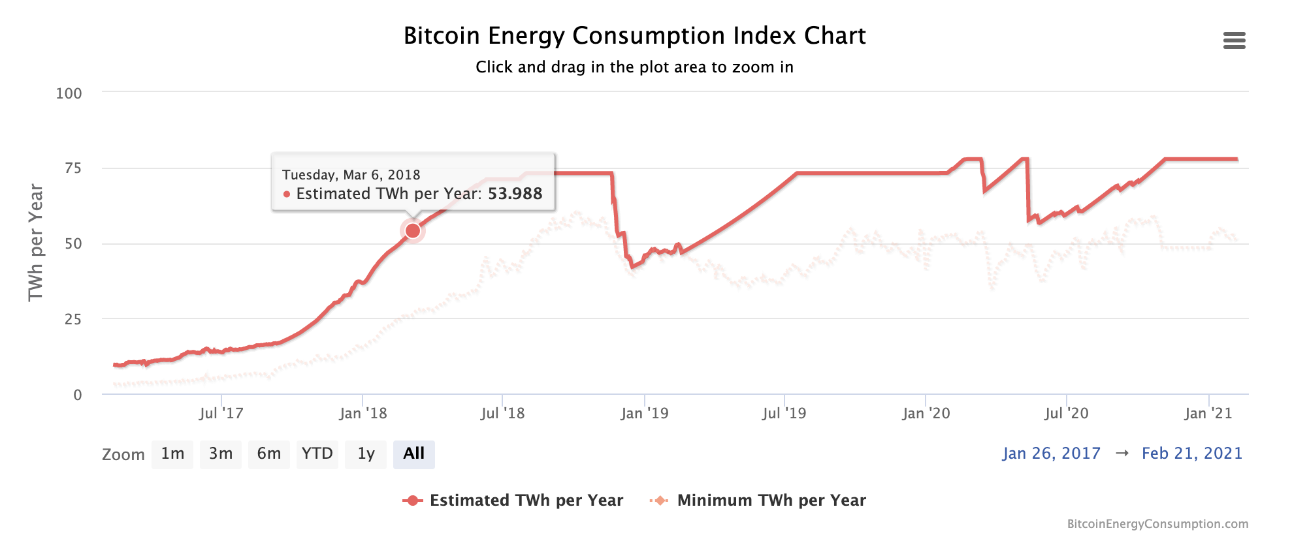Open the Feb 21, 2021 end date picker

[1193, 453]
